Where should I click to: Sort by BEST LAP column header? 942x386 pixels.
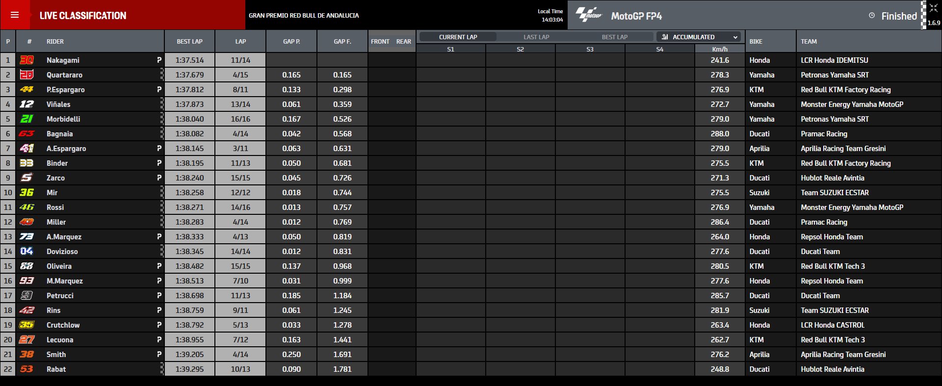[189, 42]
